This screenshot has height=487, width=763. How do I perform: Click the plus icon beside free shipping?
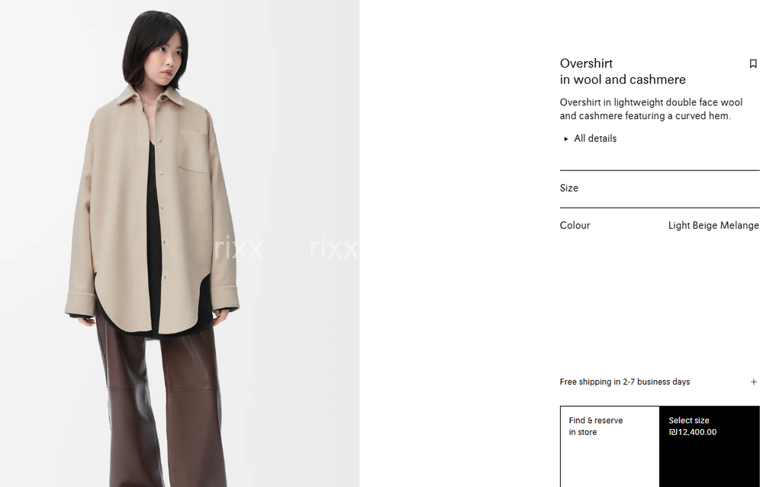click(x=753, y=382)
